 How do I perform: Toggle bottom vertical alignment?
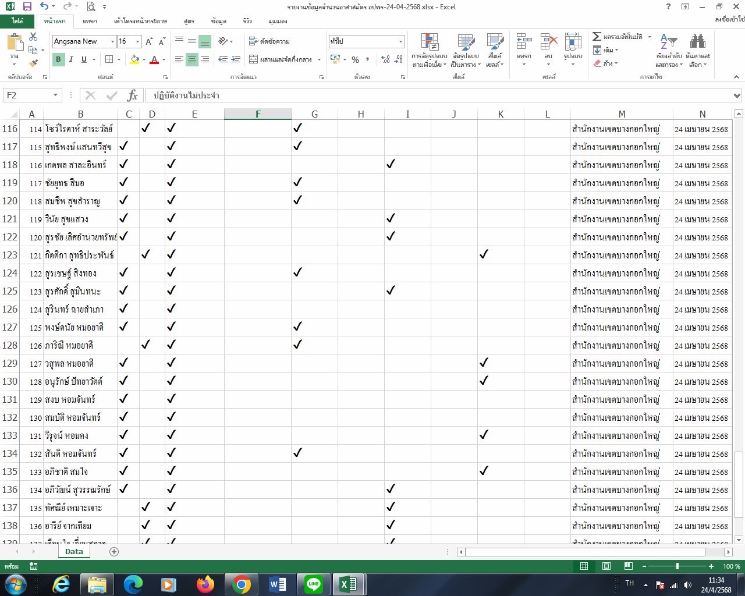pyautogui.click(x=205, y=41)
